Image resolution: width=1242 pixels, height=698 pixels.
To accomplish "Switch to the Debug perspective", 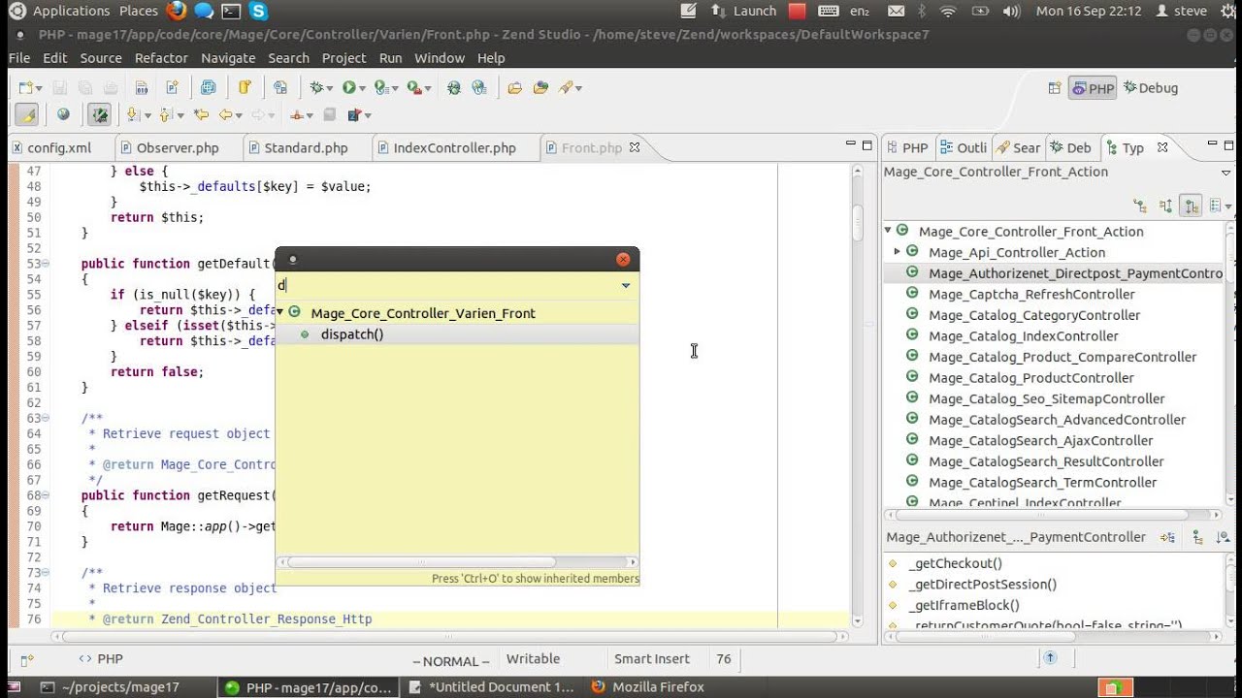I will point(1151,88).
